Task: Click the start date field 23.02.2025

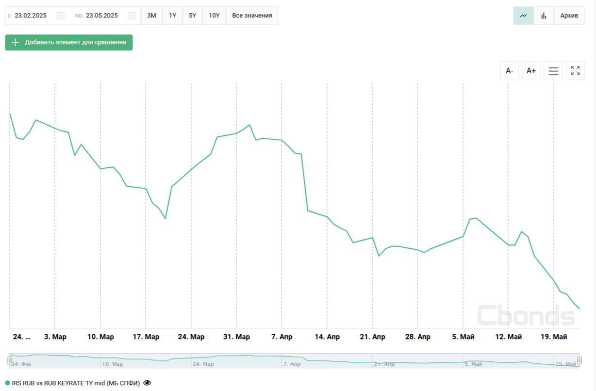Action: 31,16
